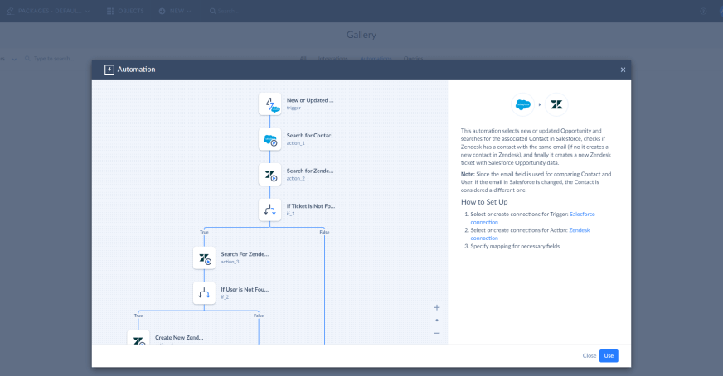Click the help icon in top right bar
Screen dimensions: 723x376
click(x=703, y=11)
